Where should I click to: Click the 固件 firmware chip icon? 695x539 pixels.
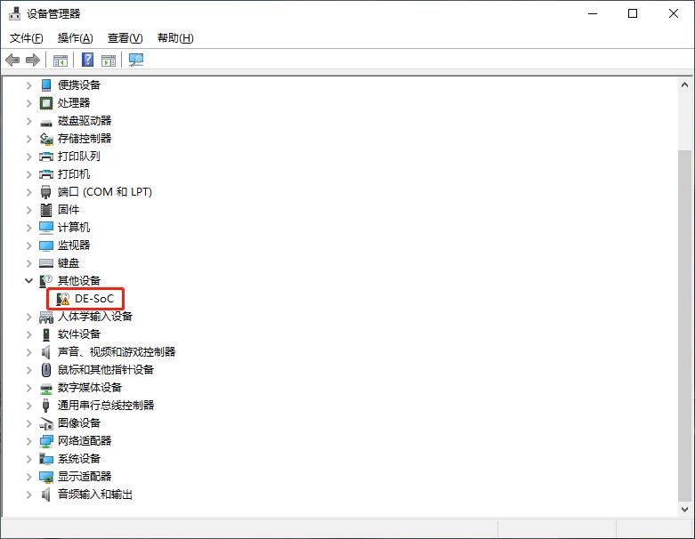pyautogui.click(x=46, y=210)
